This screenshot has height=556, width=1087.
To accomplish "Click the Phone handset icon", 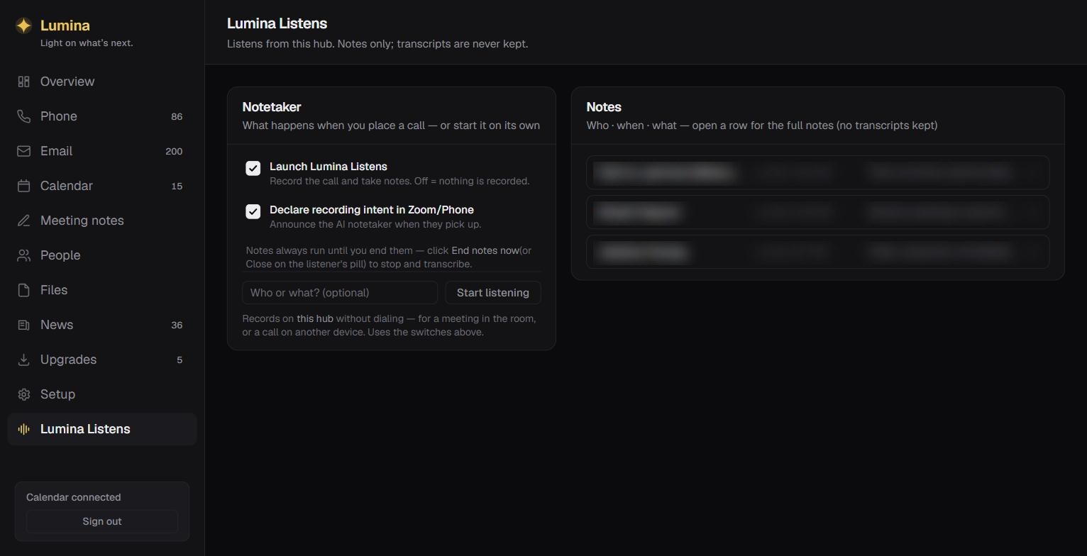I will coord(23,116).
